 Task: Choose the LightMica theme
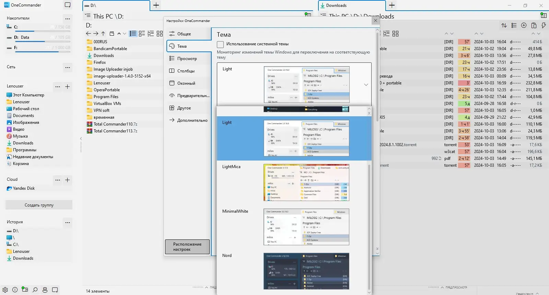292,183
